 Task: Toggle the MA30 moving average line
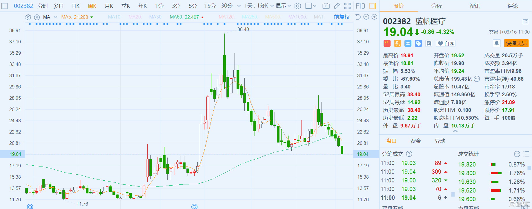(156, 17)
